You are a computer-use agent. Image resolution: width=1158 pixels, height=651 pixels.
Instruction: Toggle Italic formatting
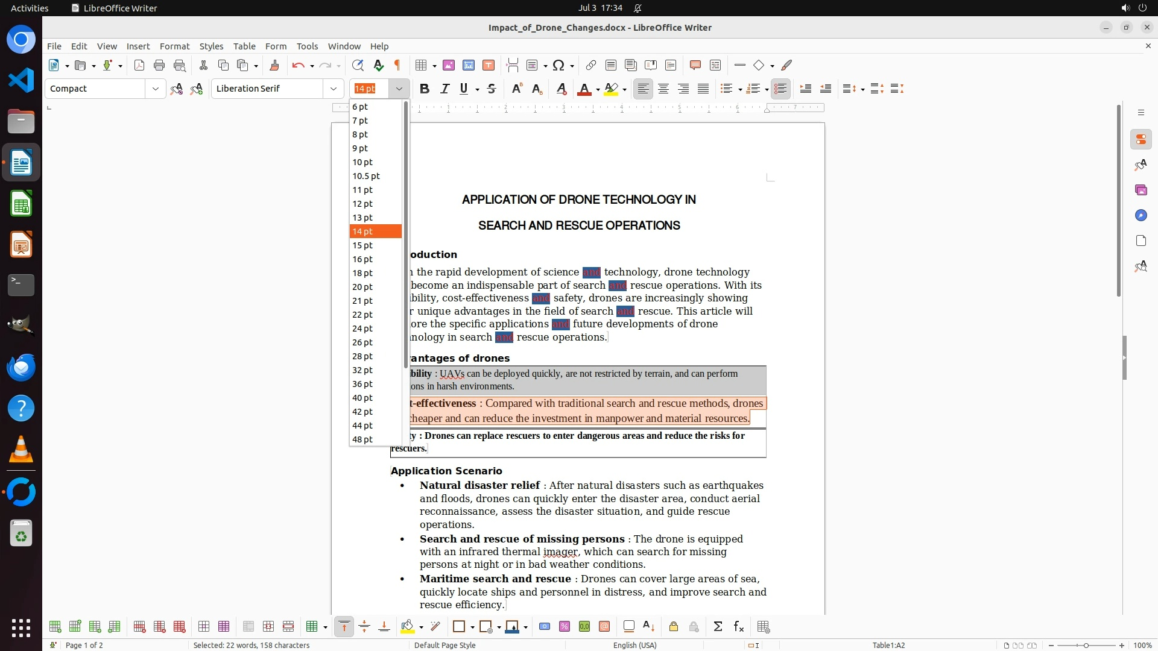(445, 89)
